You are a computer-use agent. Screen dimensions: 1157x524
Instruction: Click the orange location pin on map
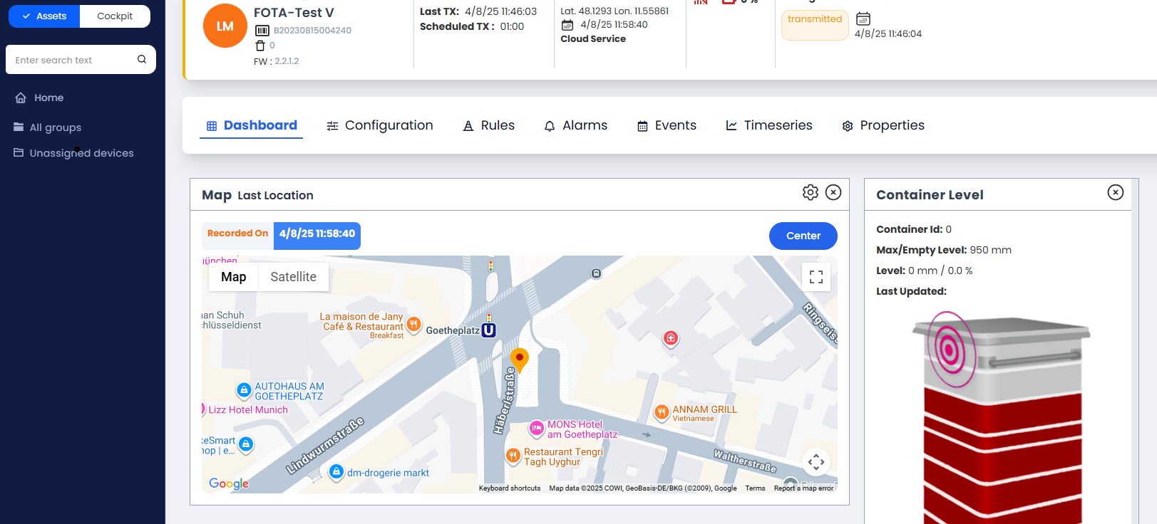pos(520,359)
